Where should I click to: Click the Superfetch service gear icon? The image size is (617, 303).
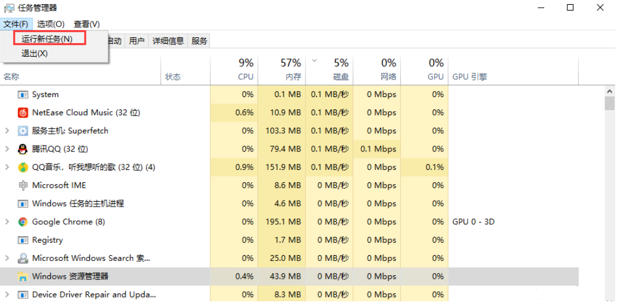(x=23, y=131)
